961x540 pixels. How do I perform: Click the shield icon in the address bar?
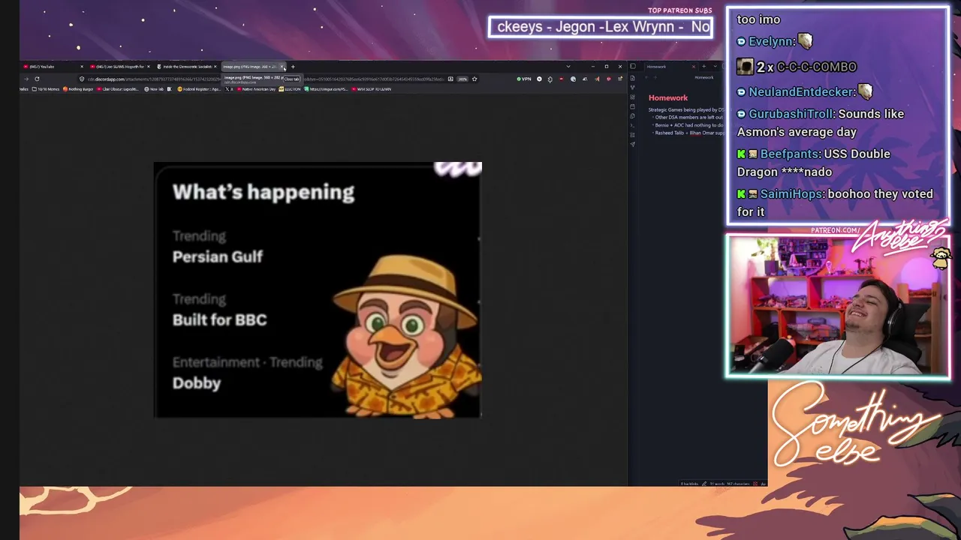click(x=82, y=79)
